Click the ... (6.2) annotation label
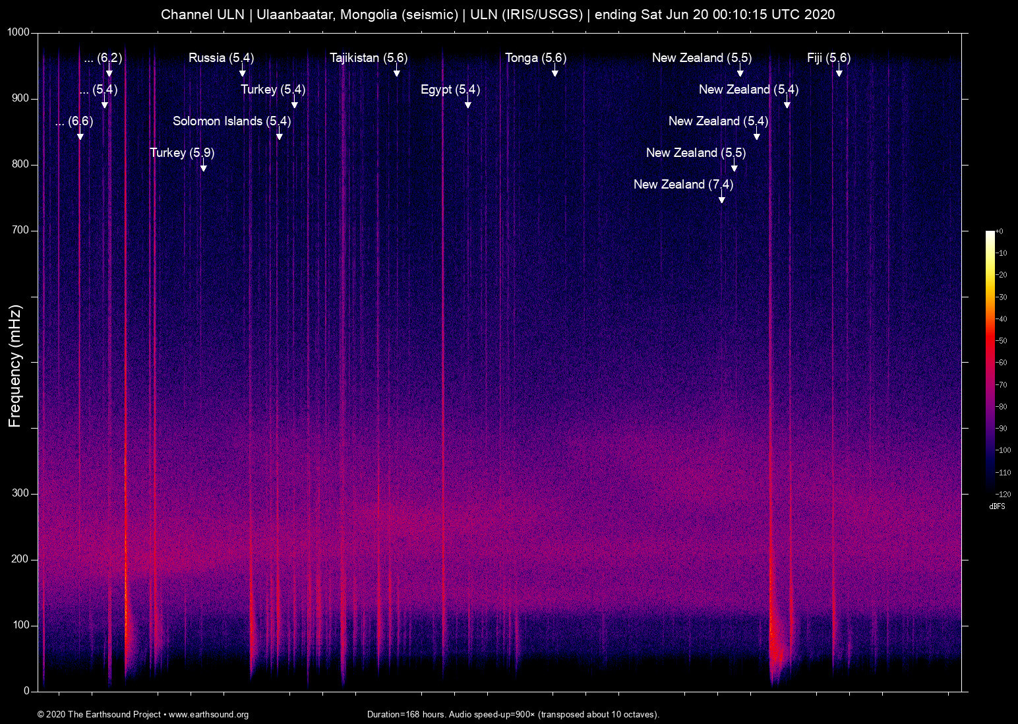This screenshot has width=1018, height=724. (103, 58)
